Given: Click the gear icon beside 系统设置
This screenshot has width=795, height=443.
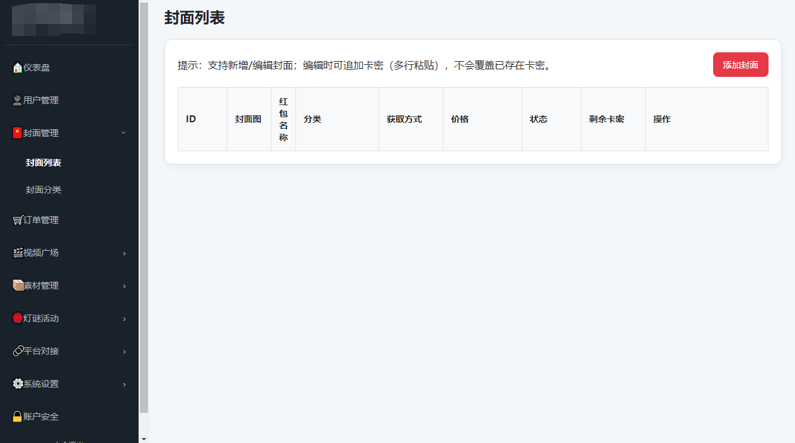Looking at the screenshot, I should pyautogui.click(x=18, y=384).
